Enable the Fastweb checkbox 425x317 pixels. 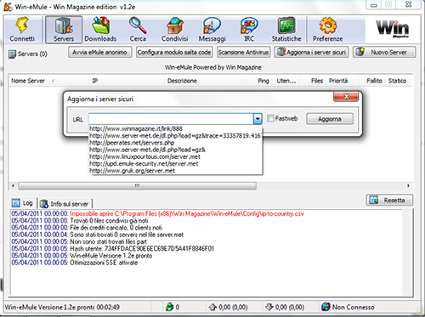270,118
